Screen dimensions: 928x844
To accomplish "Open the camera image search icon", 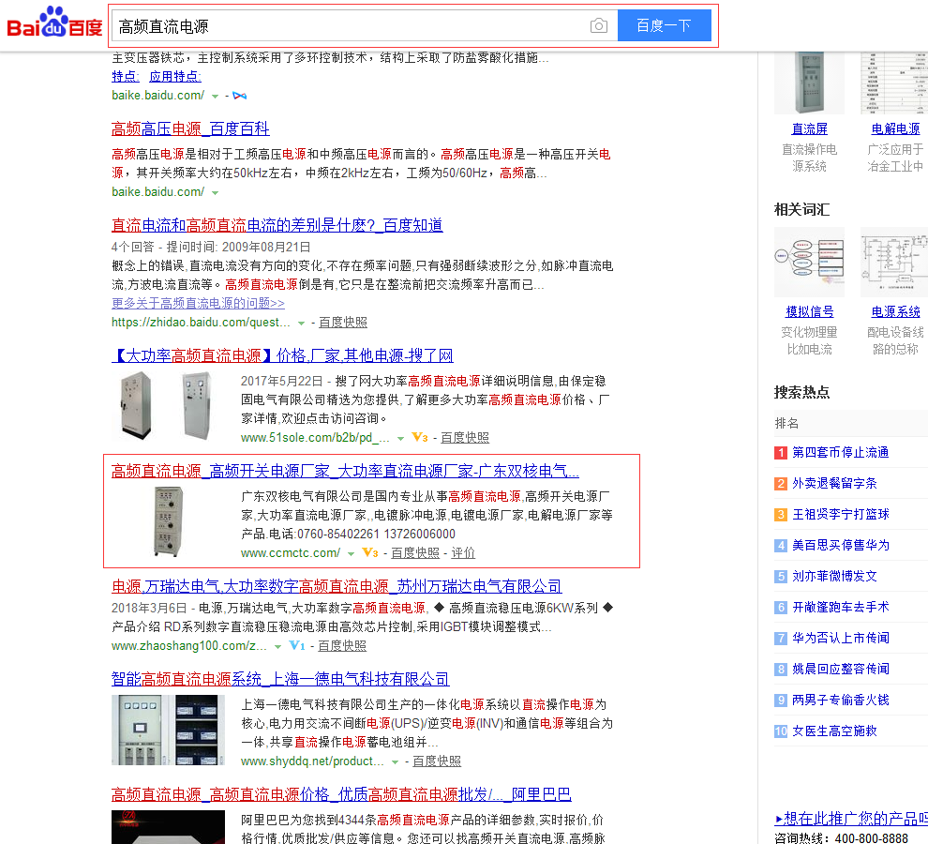I will pos(598,26).
